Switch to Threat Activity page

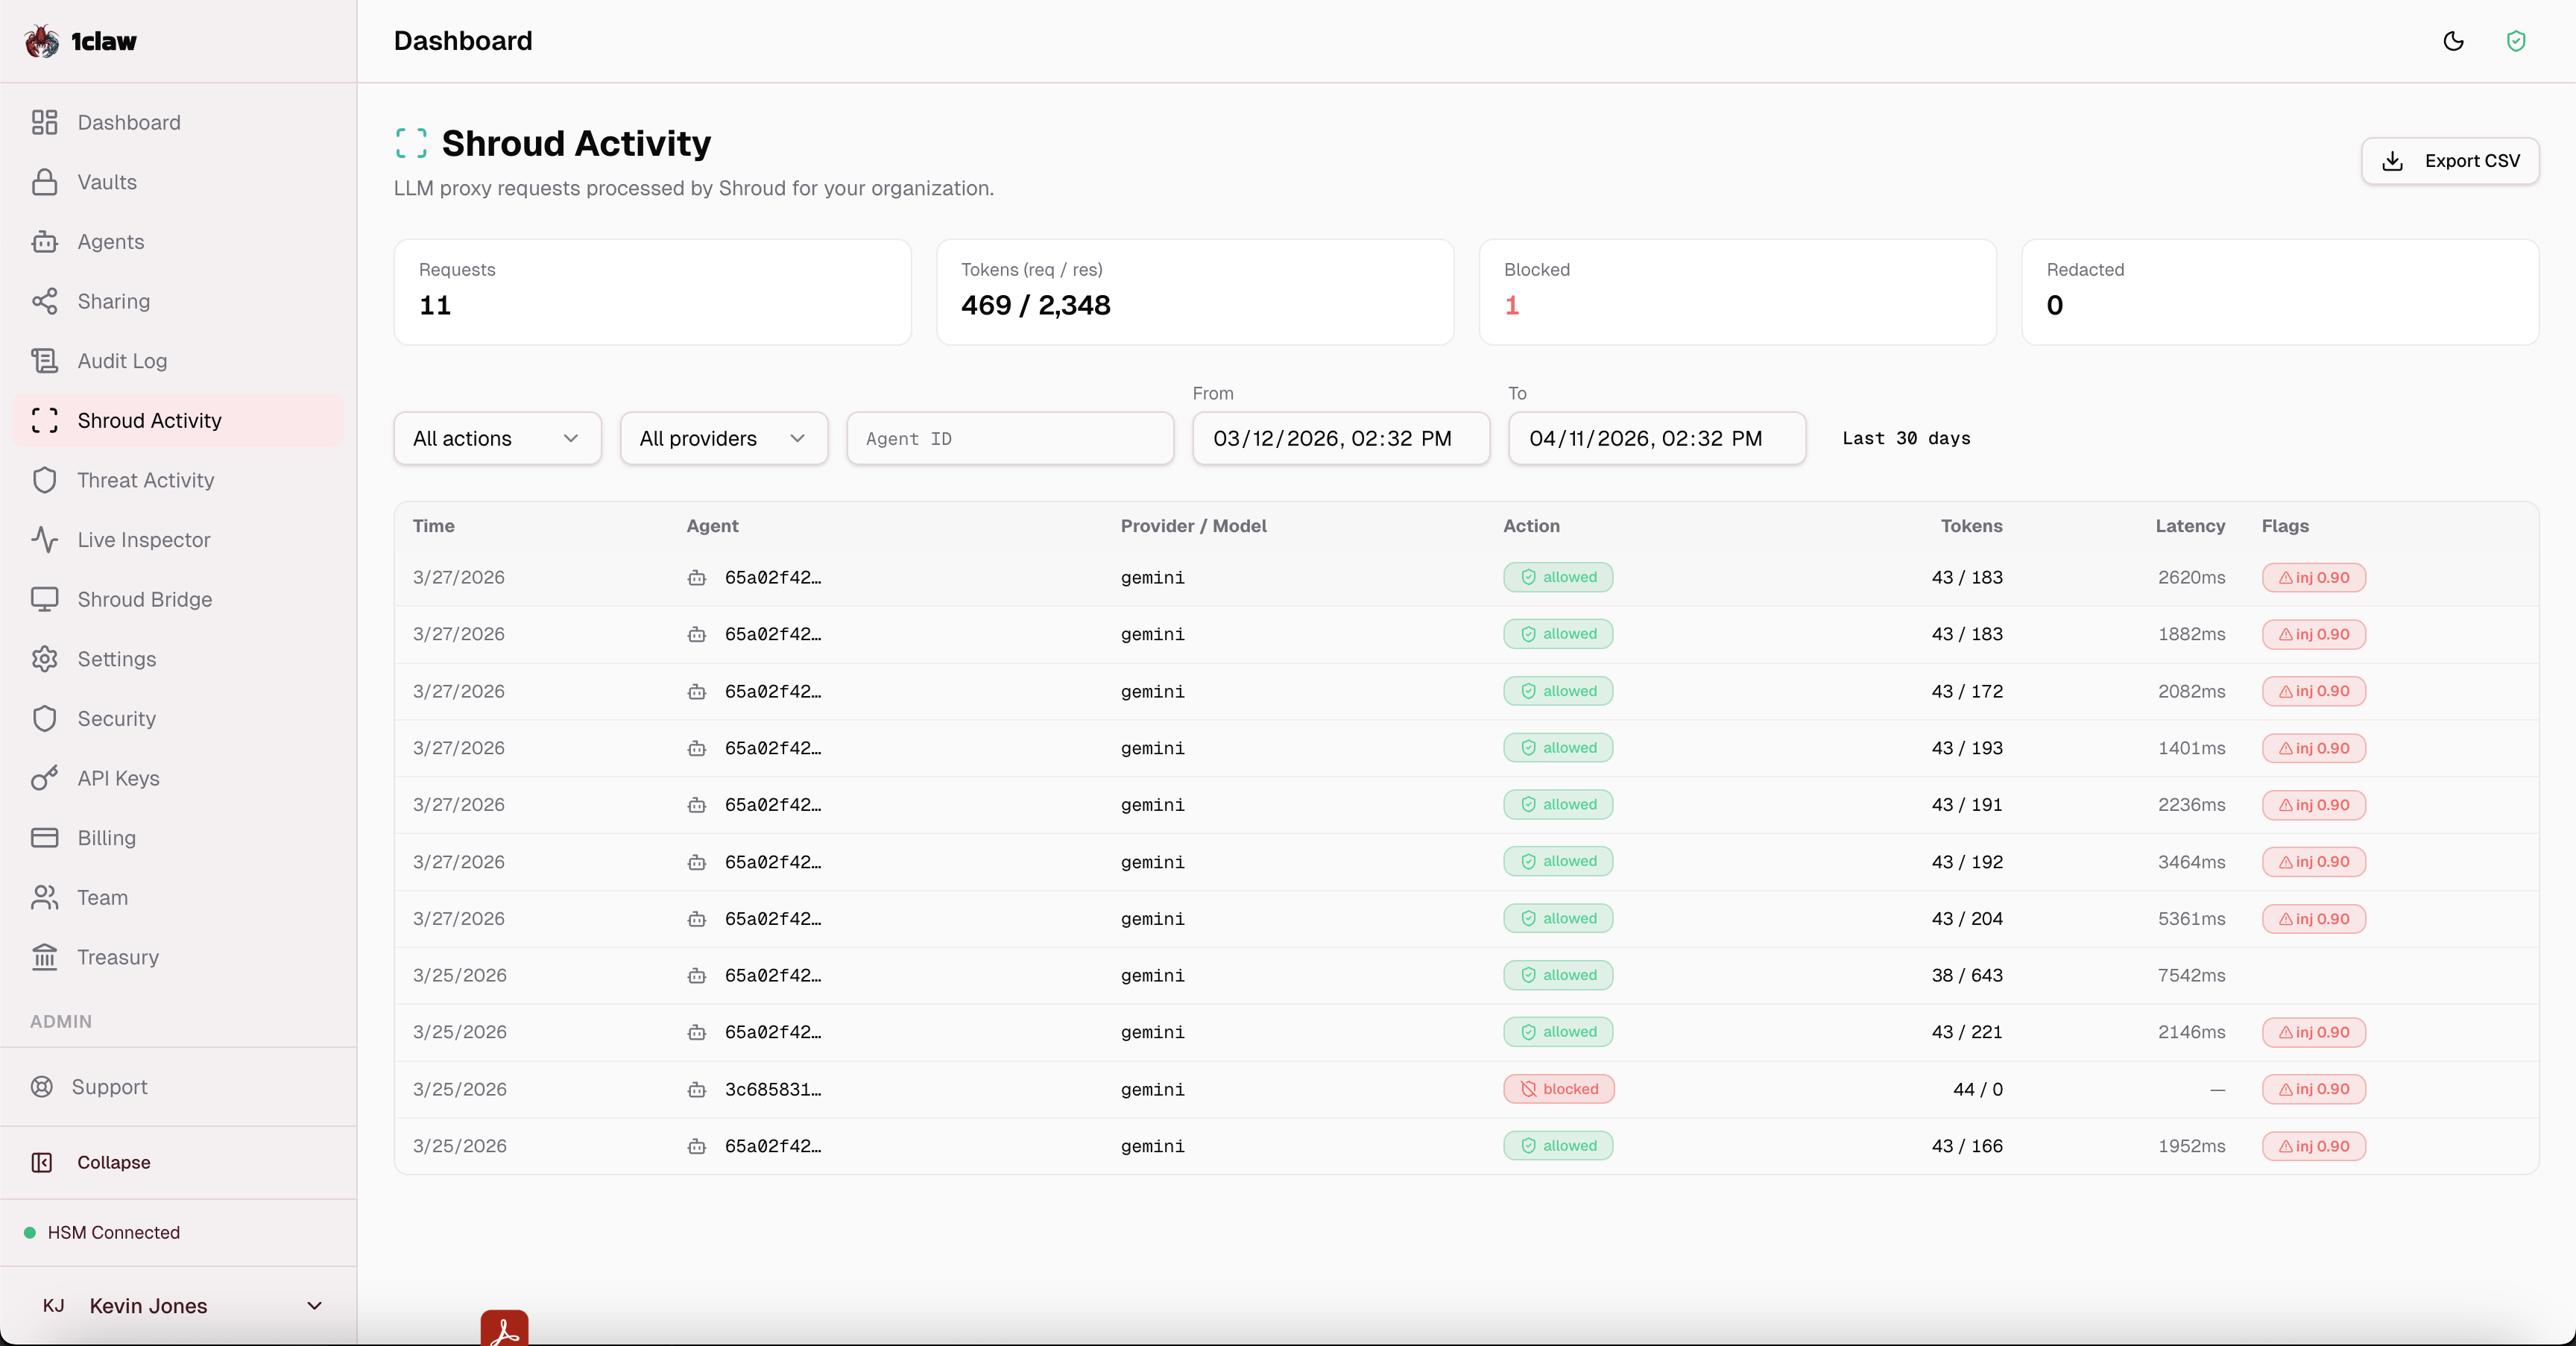tap(145, 480)
